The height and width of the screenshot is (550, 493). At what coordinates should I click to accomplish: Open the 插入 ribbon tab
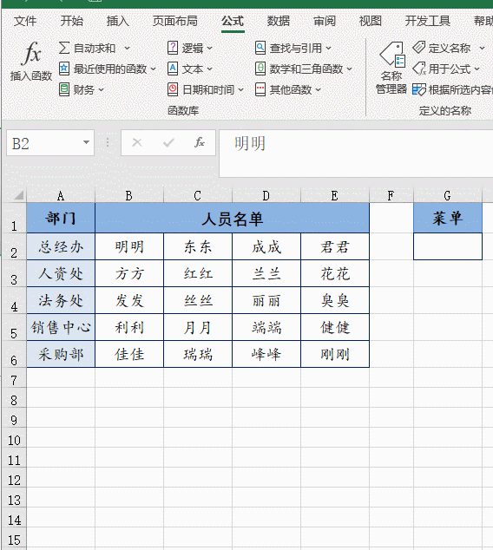[118, 21]
